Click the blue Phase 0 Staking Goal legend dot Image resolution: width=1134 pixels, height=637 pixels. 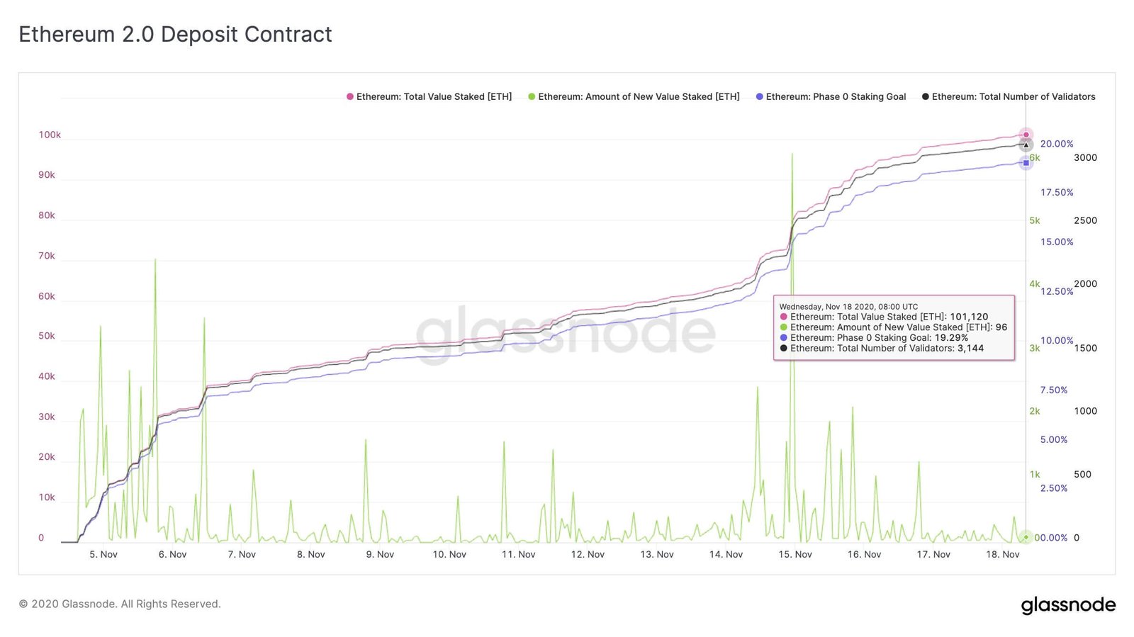760,96
